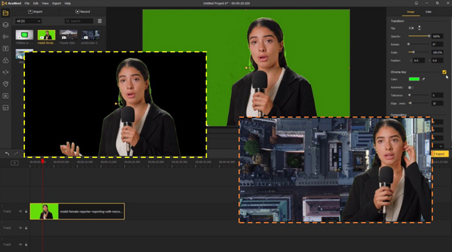The height and width of the screenshot is (252, 452).
Task: Open the Edit menu
Action: pyautogui.click(x=35, y=3)
